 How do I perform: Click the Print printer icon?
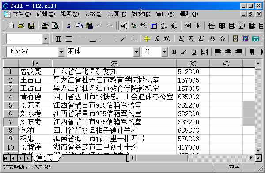45,26
